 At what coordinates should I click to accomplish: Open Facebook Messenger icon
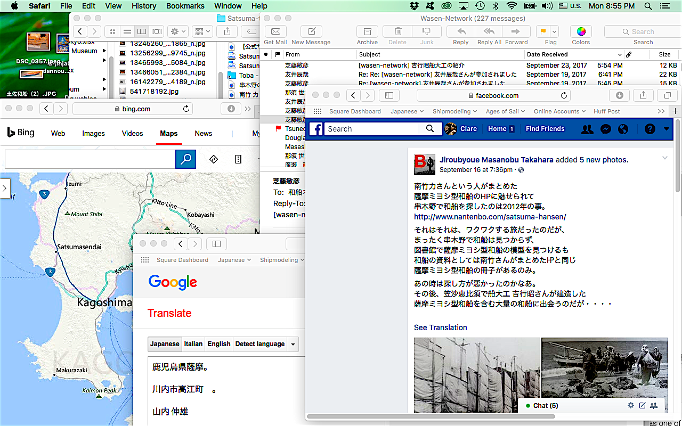click(x=605, y=129)
